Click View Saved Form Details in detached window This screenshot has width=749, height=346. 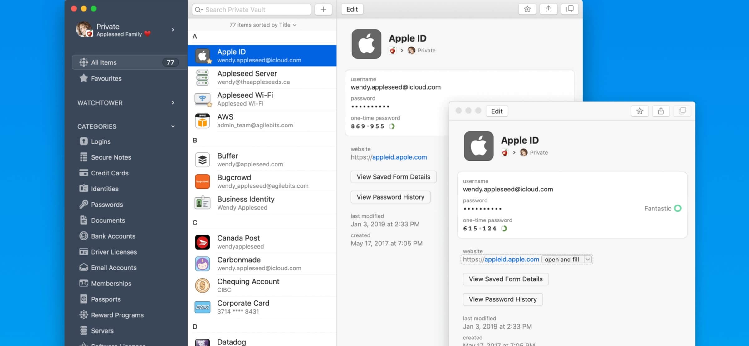506,279
